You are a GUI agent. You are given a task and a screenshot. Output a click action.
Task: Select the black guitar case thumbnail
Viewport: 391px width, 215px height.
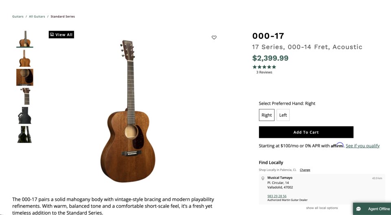point(24,115)
